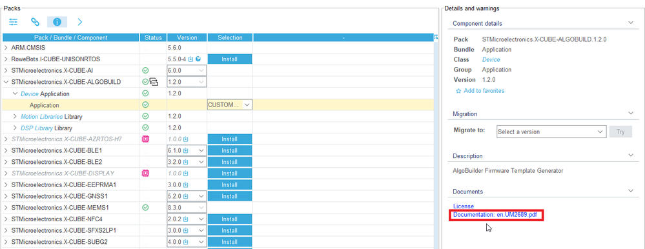Click the Device class link in Component details
The height and width of the screenshot is (249, 645).
click(491, 60)
